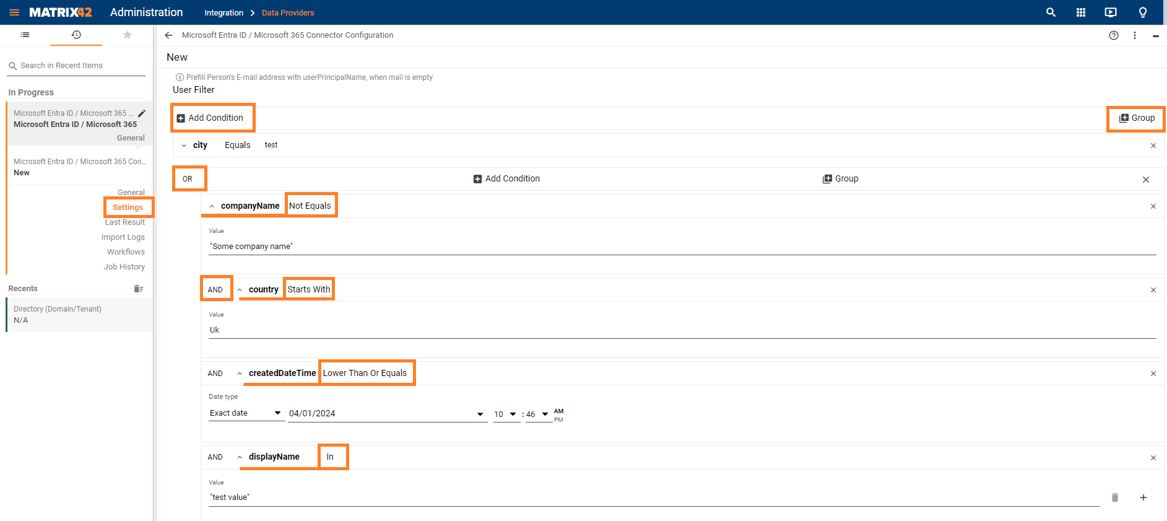
Task: Click the search magnifier in header
Action: click(x=1051, y=12)
